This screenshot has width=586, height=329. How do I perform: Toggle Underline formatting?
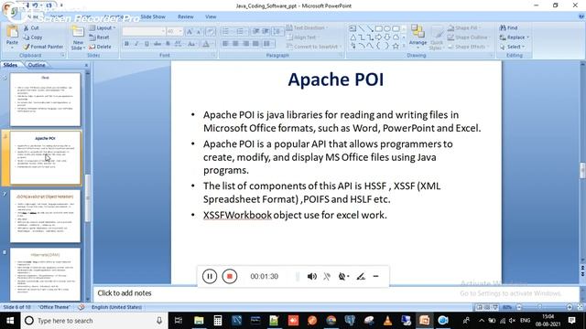click(146, 44)
